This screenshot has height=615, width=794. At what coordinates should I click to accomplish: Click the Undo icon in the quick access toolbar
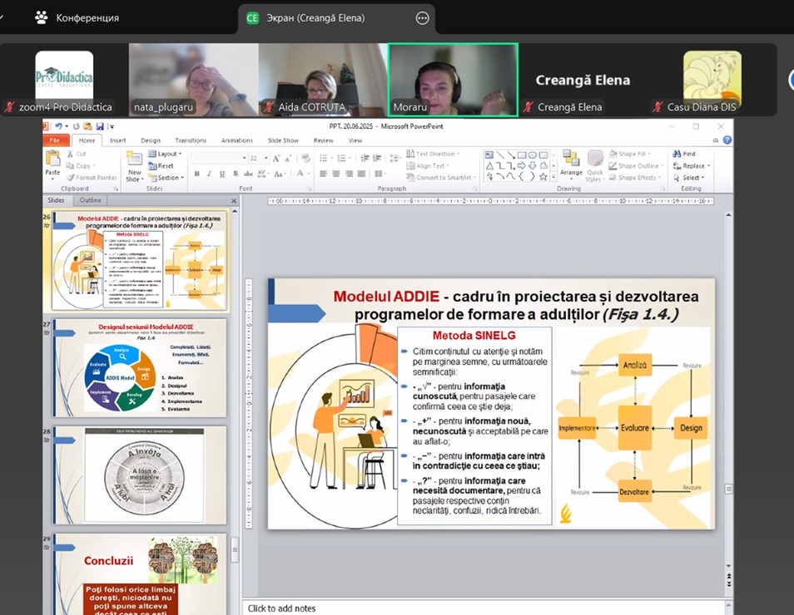click(x=59, y=126)
